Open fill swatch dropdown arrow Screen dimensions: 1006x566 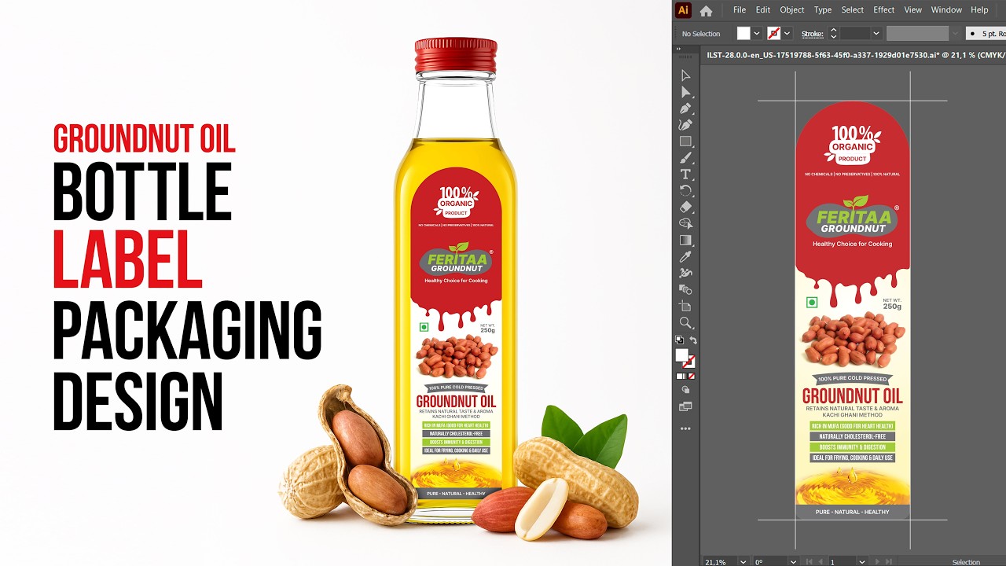[x=757, y=34]
